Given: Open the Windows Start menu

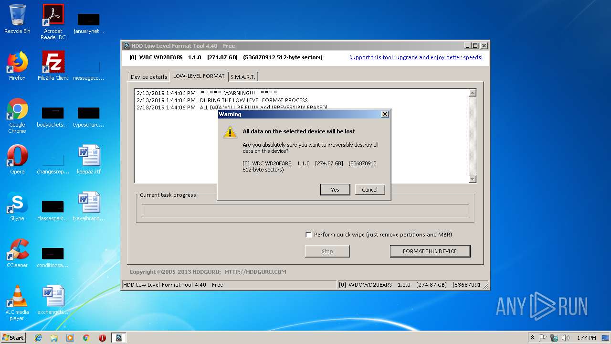Looking at the screenshot, I should pyautogui.click(x=13, y=338).
